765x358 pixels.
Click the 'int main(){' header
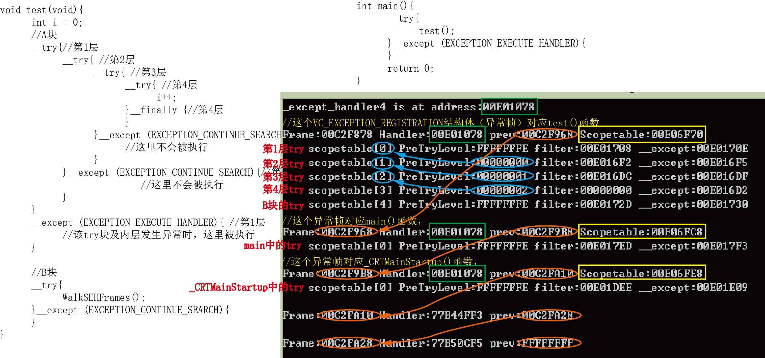click(385, 6)
